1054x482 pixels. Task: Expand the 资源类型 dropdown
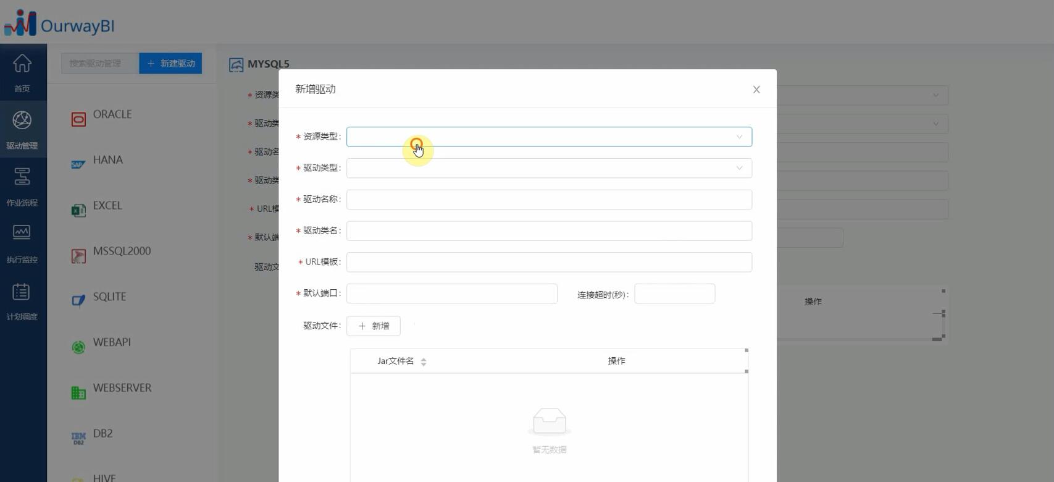(x=549, y=137)
